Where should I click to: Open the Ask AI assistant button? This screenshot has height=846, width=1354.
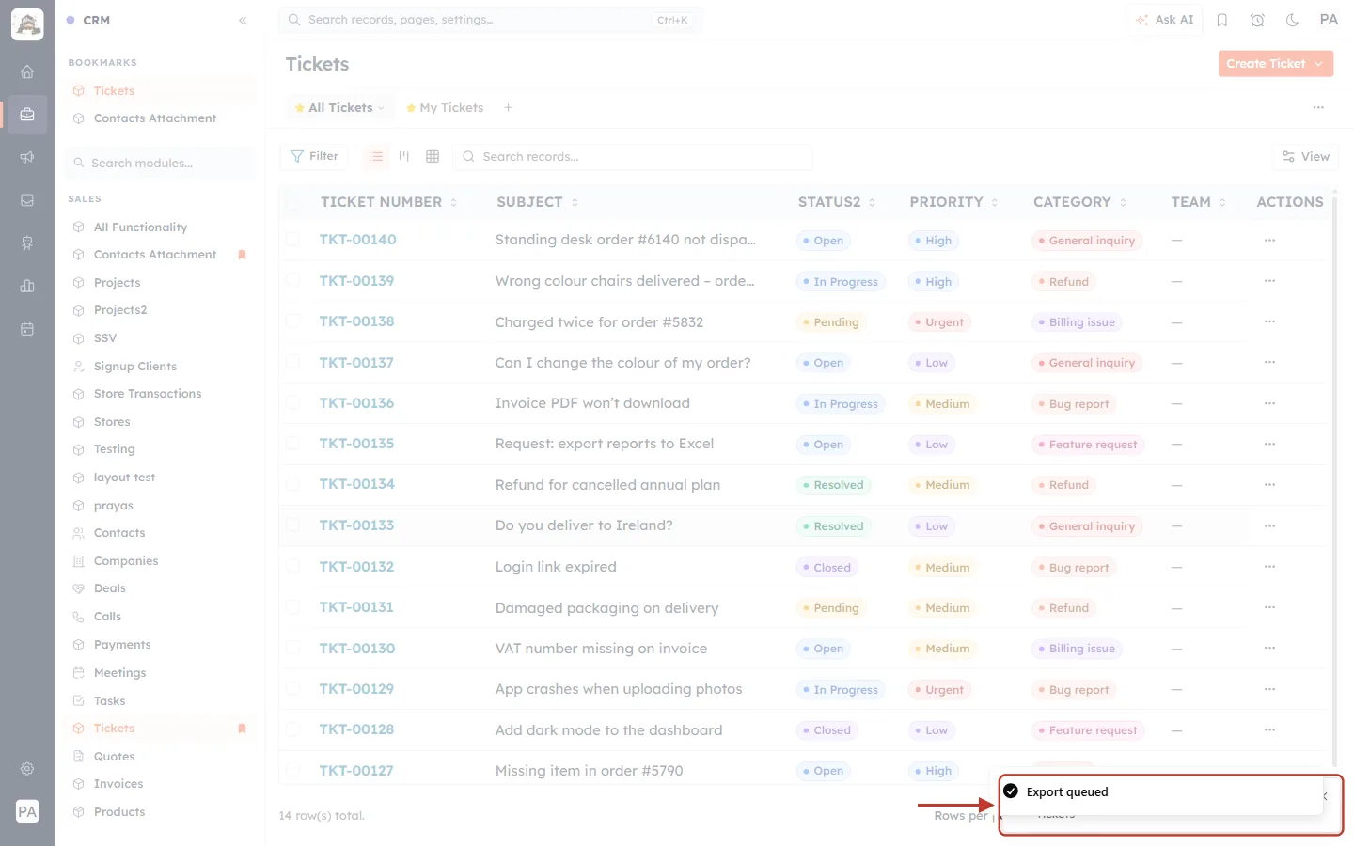1164,20
